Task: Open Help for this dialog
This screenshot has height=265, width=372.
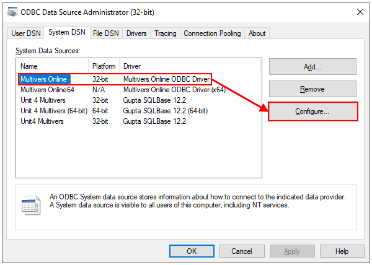Action: pyautogui.click(x=342, y=251)
